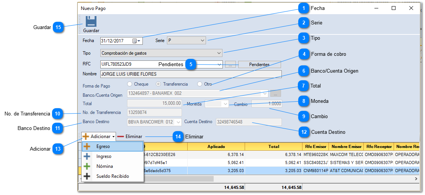The image size is (425, 195).
Task: Expand the Serie dropdown
Action: click(202, 41)
